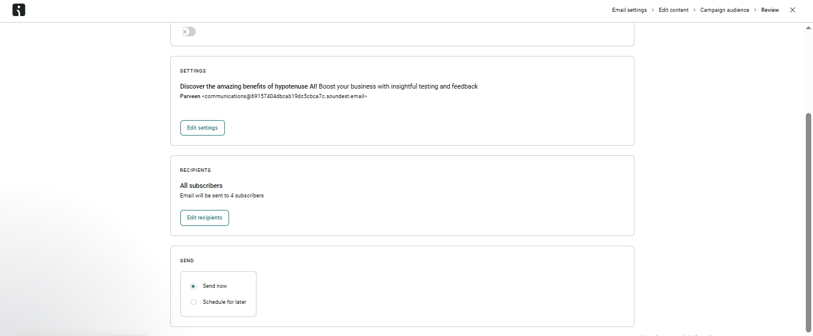
Task: Select the Review step in breadcrumb
Action: 770,10
